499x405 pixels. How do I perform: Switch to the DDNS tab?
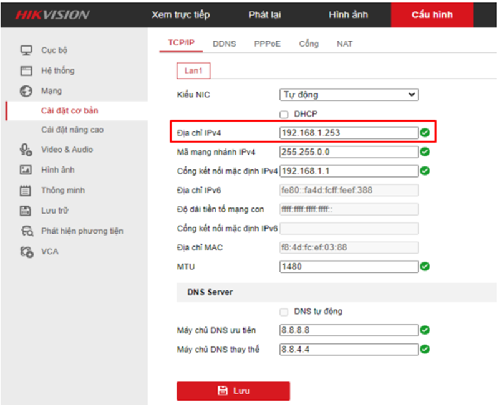point(224,44)
